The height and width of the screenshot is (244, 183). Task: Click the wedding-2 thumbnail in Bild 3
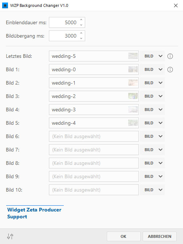click(133, 96)
